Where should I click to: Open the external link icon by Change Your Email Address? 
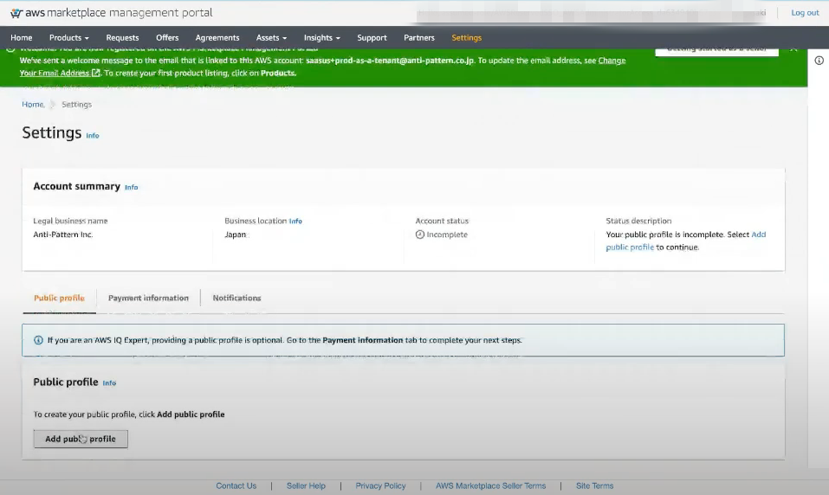(x=95, y=73)
